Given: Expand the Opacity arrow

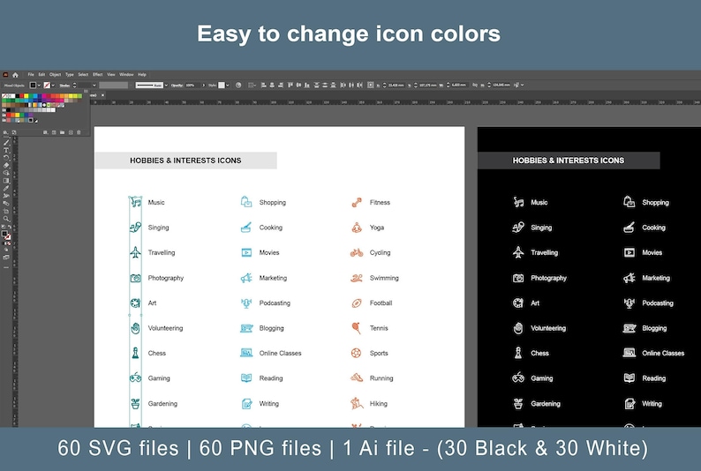Looking at the screenshot, I should pos(203,86).
